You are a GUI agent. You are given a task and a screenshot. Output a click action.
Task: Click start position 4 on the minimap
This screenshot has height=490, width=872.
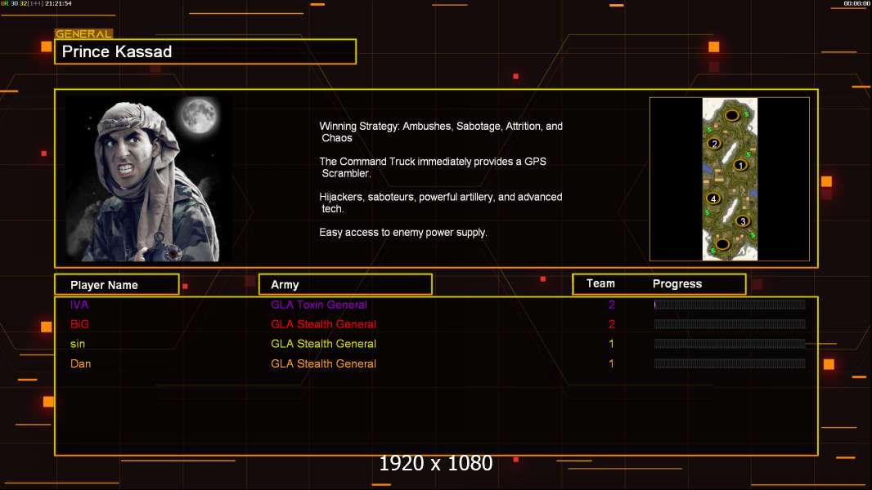coord(713,198)
